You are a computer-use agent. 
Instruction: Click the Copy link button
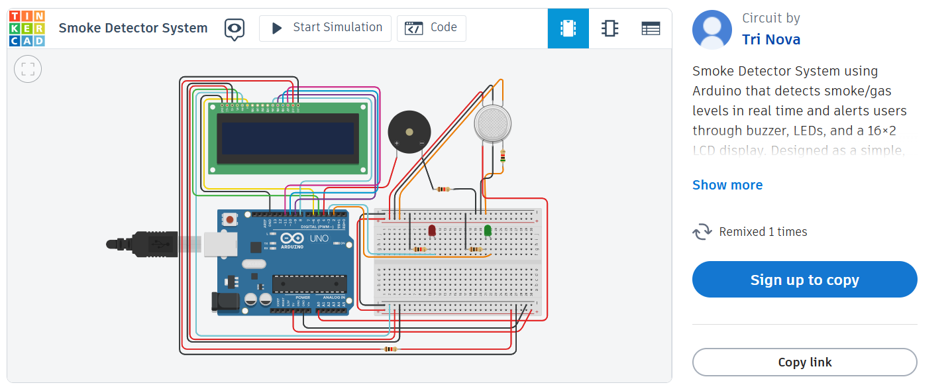[804, 362]
